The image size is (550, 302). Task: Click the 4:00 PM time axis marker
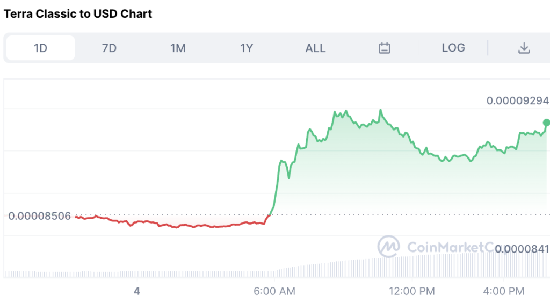click(x=504, y=291)
